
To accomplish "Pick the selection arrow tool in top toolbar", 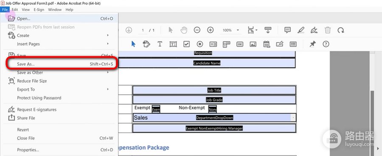I will point(171,30).
